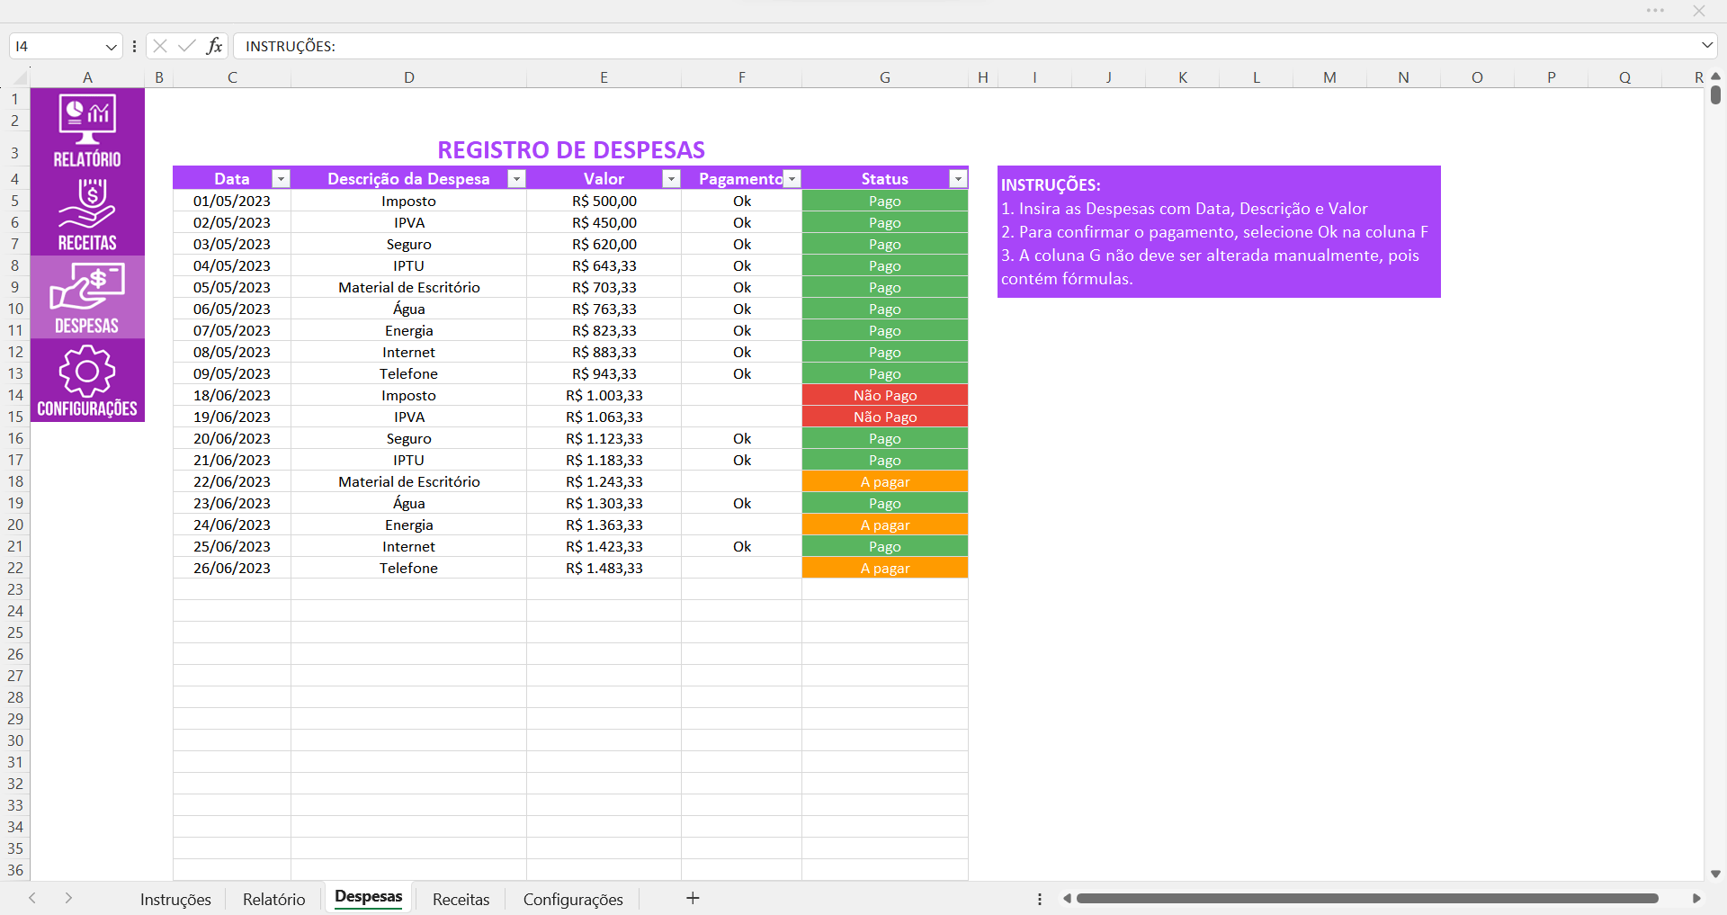
Task: Select the empty Pagamento cell for 24/06/2023
Action: tap(741, 525)
